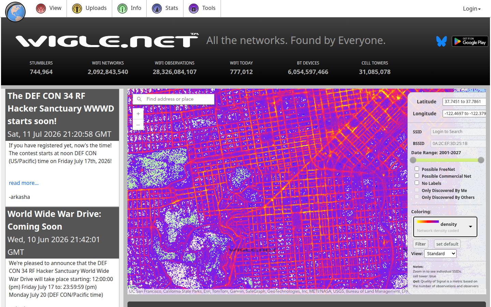
Task: Click the yellow Uploads arrow icon
Action: (77, 8)
